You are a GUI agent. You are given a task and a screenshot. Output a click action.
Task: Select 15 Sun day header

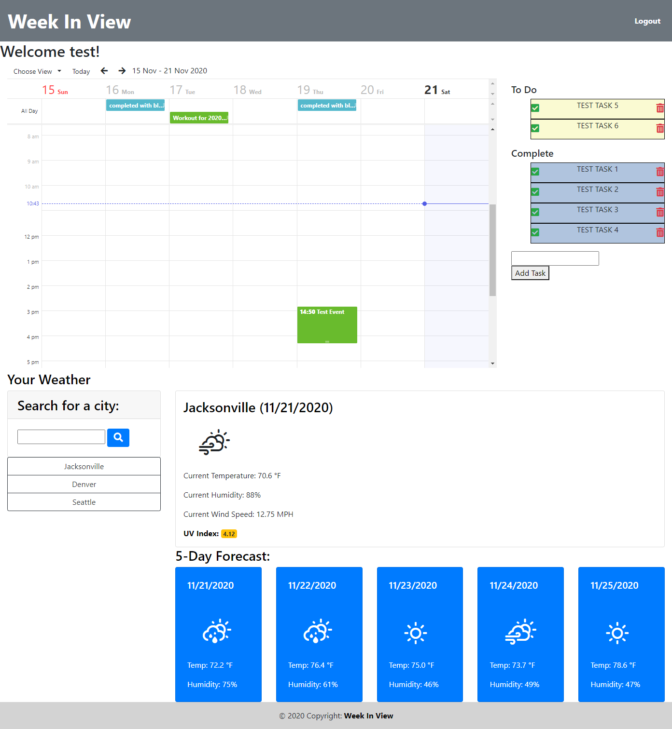[x=55, y=90]
